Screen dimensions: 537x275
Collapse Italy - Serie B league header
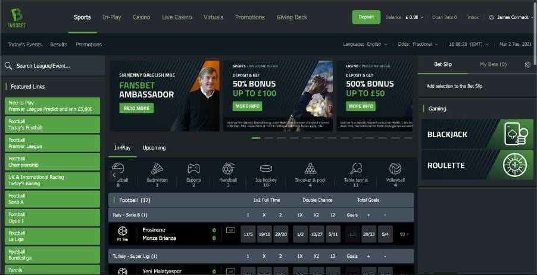click(261, 215)
